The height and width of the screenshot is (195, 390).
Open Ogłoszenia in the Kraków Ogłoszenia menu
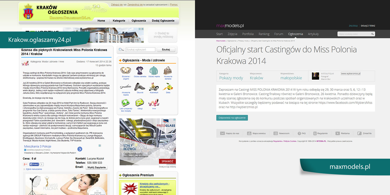[139, 21]
